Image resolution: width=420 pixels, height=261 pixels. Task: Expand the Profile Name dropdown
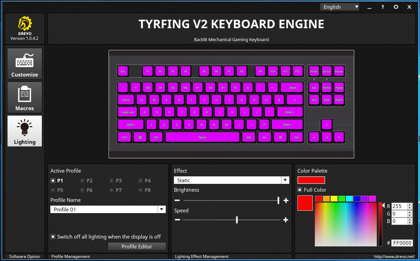pos(162,209)
